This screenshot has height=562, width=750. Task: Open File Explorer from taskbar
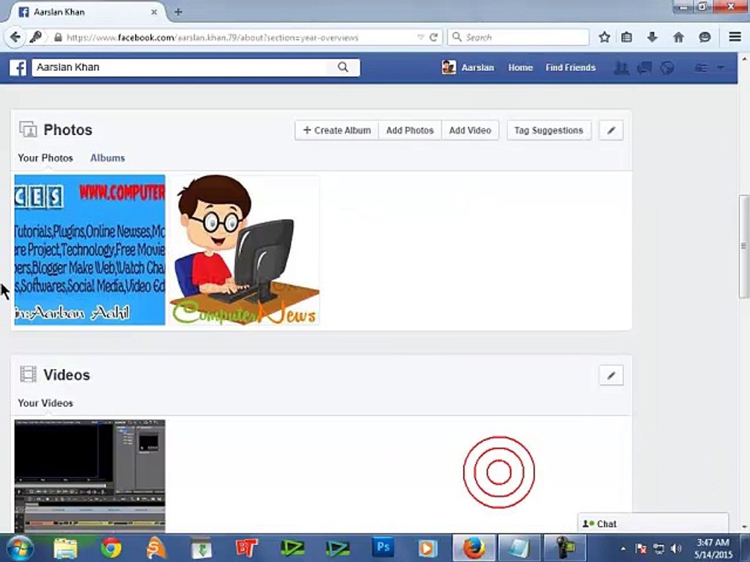coord(66,548)
